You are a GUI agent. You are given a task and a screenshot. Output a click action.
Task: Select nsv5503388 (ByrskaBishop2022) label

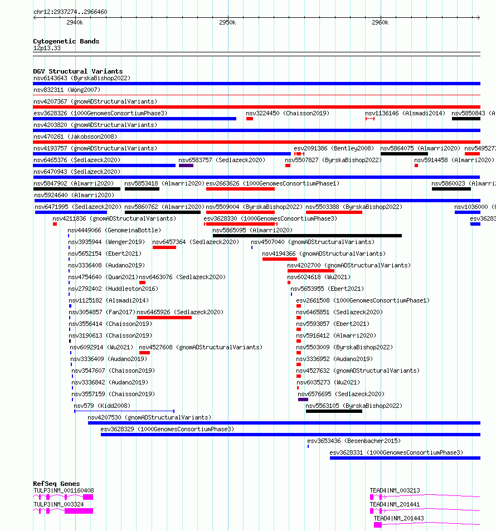pyautogui.click(x=354, y=207)
